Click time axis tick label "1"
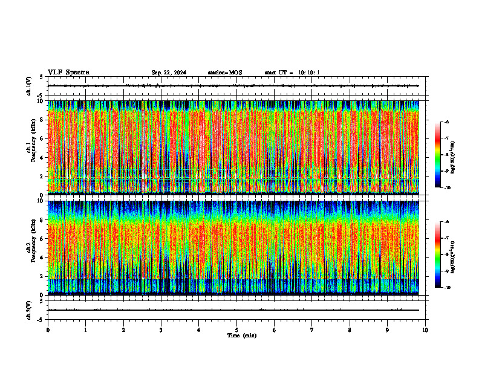Image resolution: width=479 pixels, height=370 pixels. point(85,330)
